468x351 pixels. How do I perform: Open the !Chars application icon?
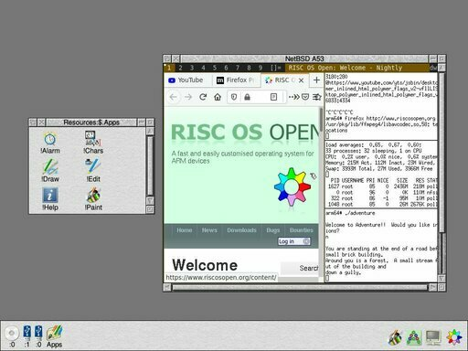coord(93,143)
